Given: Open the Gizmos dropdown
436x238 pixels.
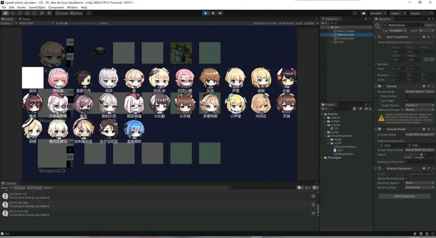Looking at the screenshot, I should tap(311, 23).
